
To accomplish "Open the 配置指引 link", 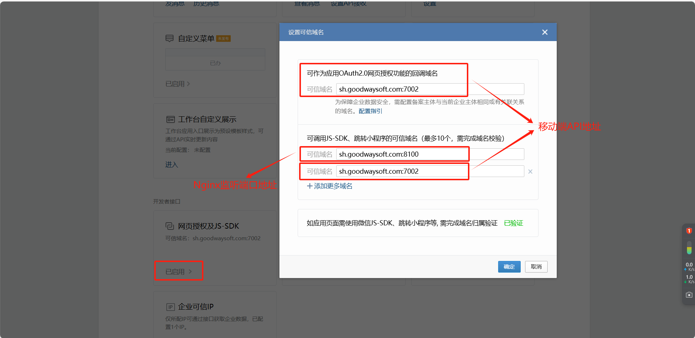I will 370,111.
